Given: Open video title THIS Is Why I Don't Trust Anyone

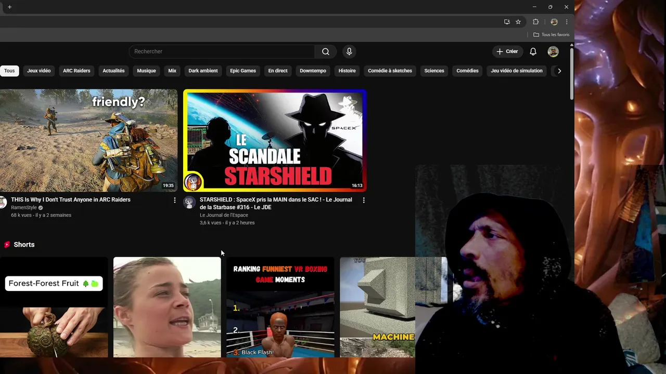Looking at the screenshot, I should [x=71, y=200].
